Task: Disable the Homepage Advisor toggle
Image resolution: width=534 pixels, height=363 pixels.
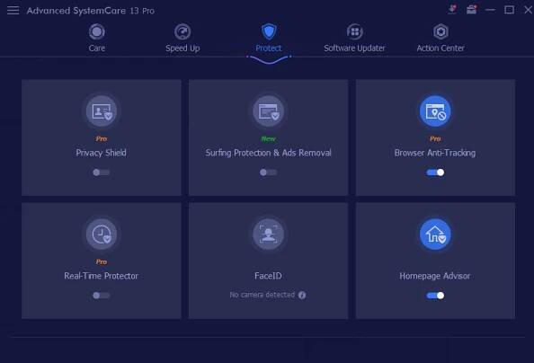Action: tap(435, 296)
